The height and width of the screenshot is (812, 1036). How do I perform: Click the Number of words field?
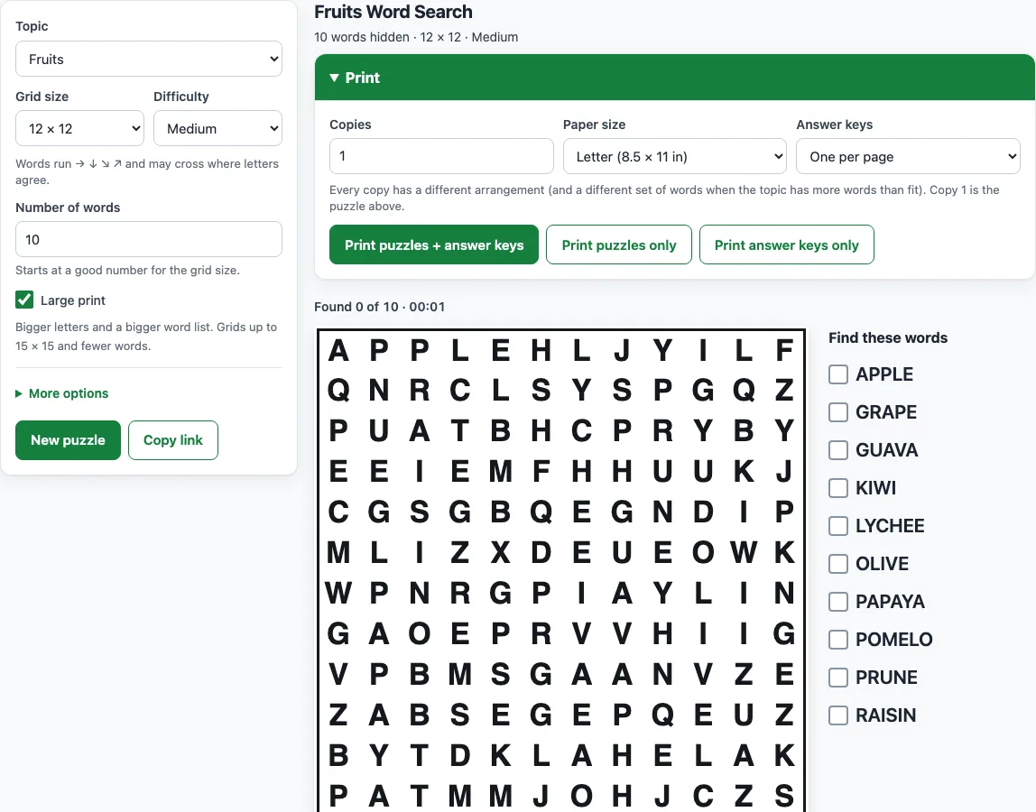(149, 239)
